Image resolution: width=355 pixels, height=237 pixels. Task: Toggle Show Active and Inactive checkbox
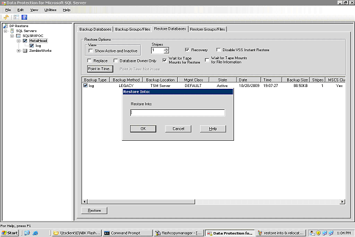pos(91,51)
